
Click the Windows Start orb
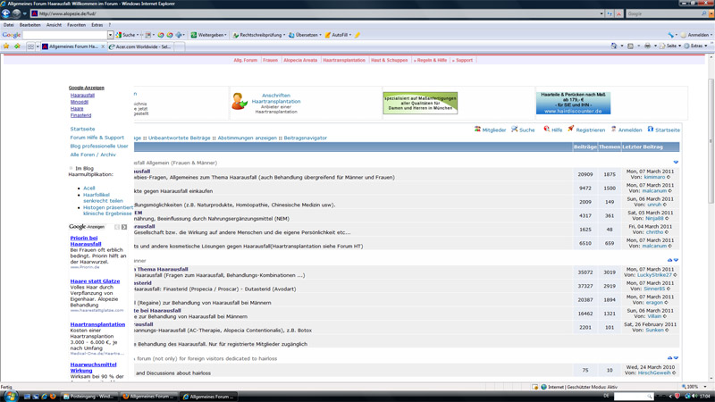tap(7, 397)
